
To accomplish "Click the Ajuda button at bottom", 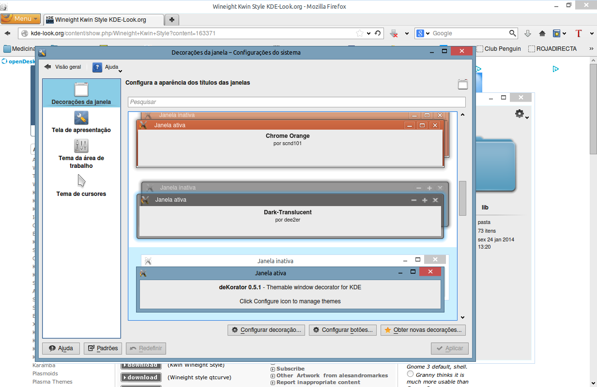I will [61, 348].
